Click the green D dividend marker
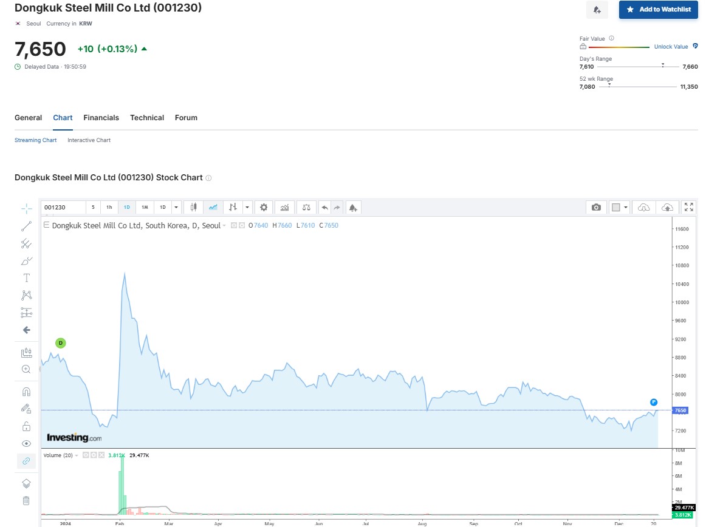Screen dimensions: 706x527 [60, 343]
